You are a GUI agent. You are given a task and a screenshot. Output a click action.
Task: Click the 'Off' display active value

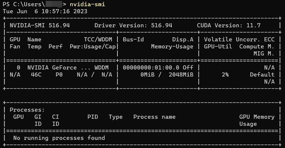(x=188, y=67)
